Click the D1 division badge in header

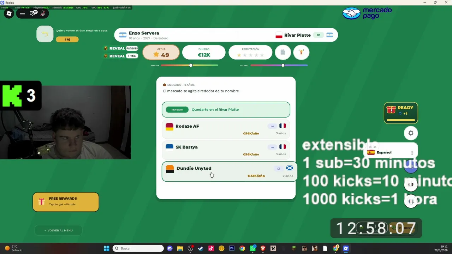(319, 35)
